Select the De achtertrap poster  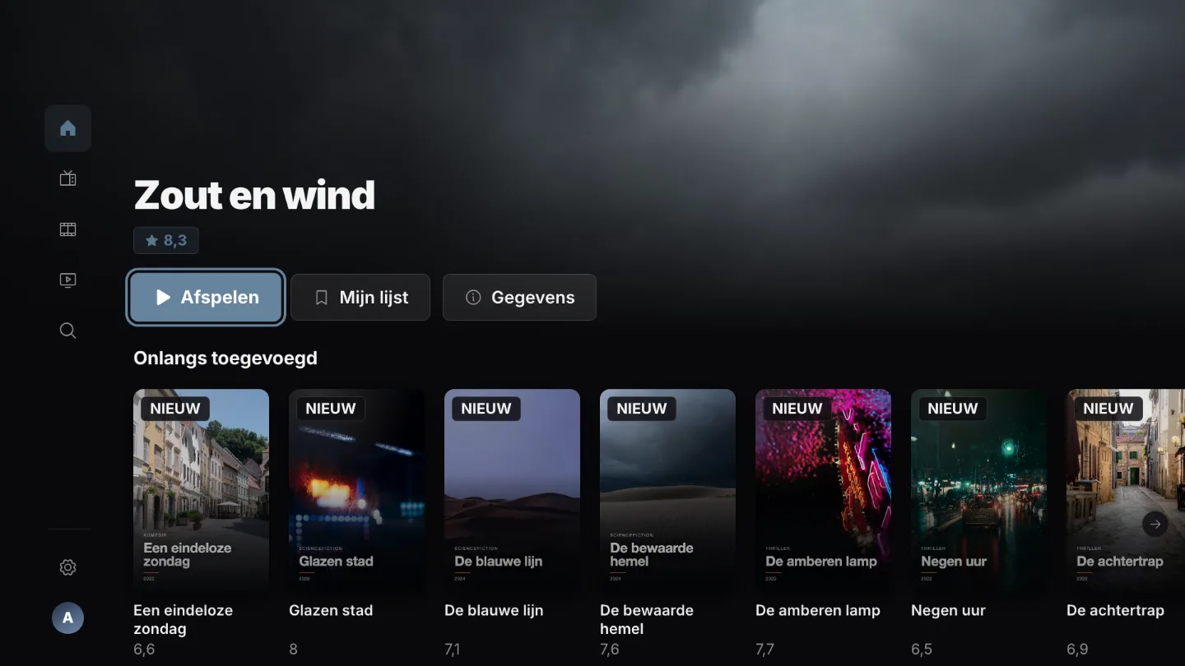click(x=1126, y=490)
